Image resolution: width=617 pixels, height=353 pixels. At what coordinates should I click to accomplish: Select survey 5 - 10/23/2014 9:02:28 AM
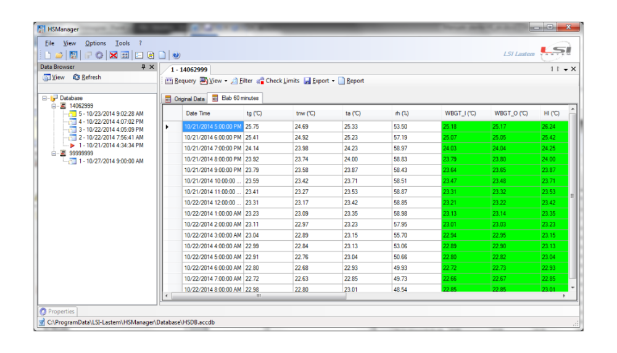click(110, 114)
